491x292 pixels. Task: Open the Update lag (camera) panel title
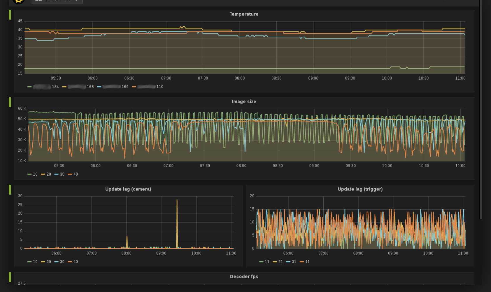[x=128, y=189]
